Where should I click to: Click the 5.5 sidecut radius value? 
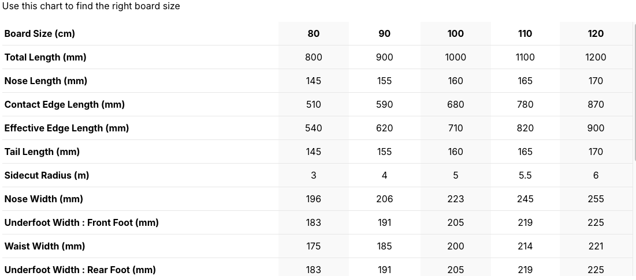pos(525,175)
